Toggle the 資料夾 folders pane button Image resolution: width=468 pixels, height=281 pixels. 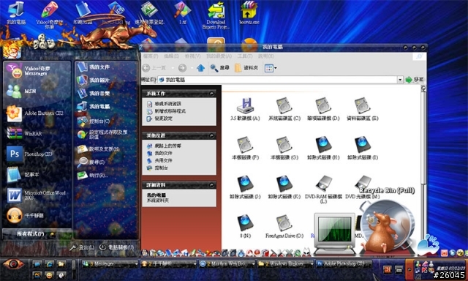246,68
